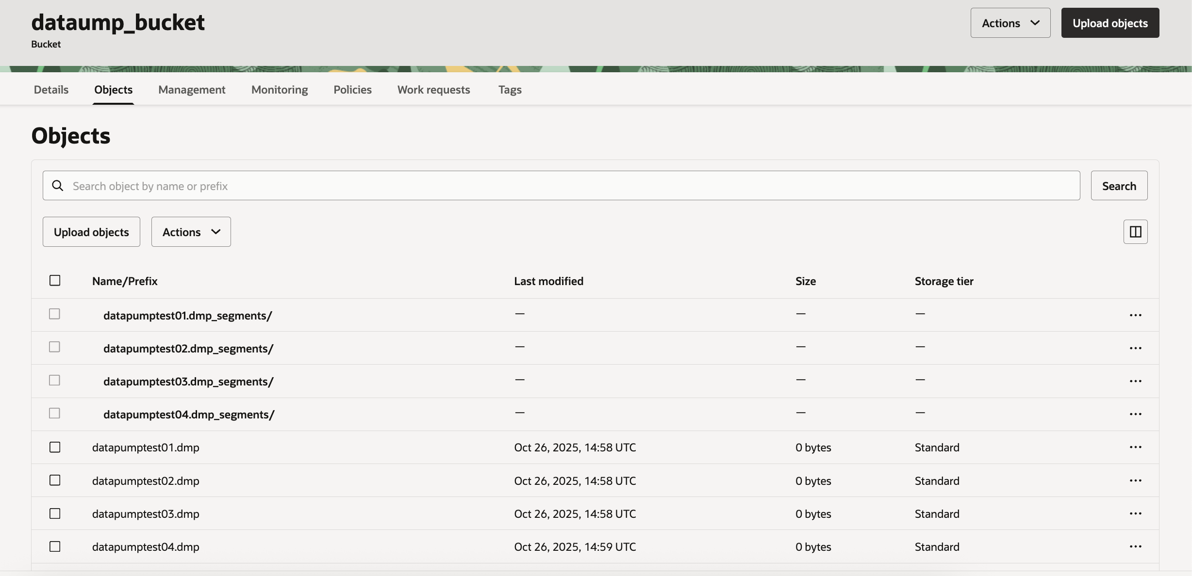Screen dimensions: 1192x576
Task: Click the search object by name field
Action: tap(573, 186)
